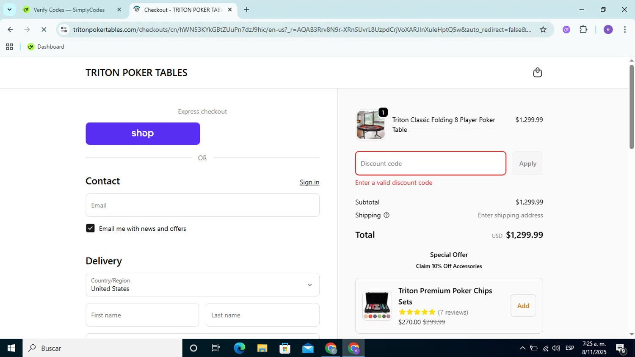Viewport: 635px width, 357px height.
Task: Add Triton Premium Poker Chips Sets
Action: [523, 306]
